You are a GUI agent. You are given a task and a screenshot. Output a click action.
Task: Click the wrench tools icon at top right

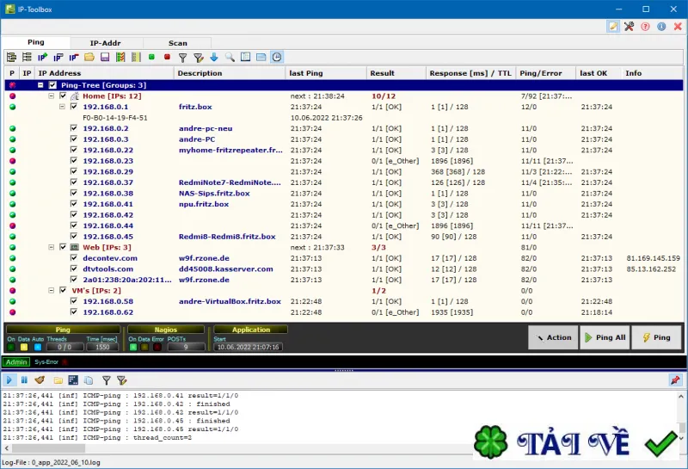630,27
